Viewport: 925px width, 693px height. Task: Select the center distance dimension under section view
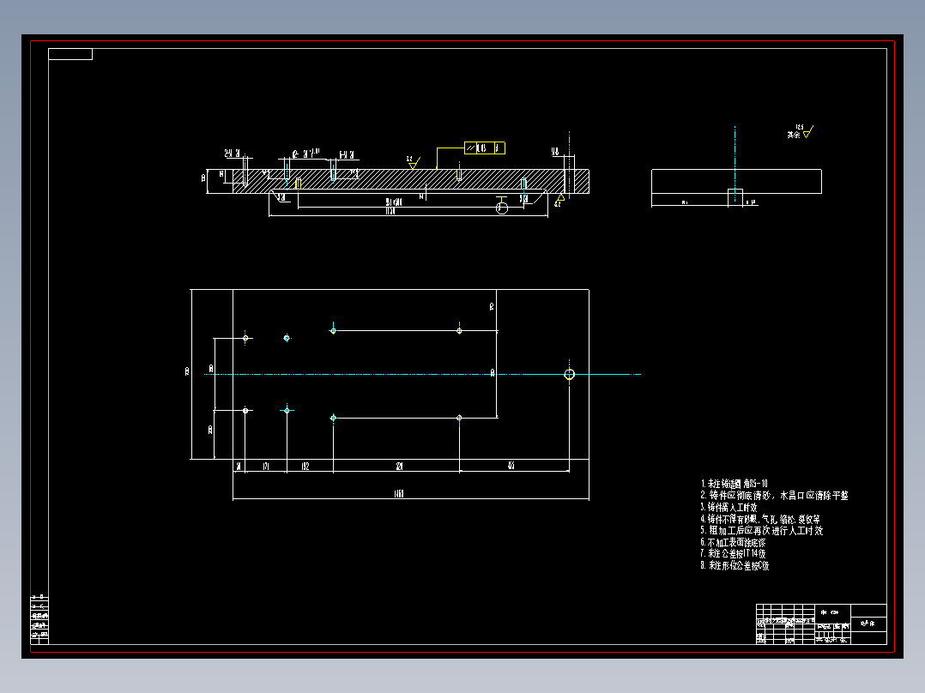(x=394, y=203)
